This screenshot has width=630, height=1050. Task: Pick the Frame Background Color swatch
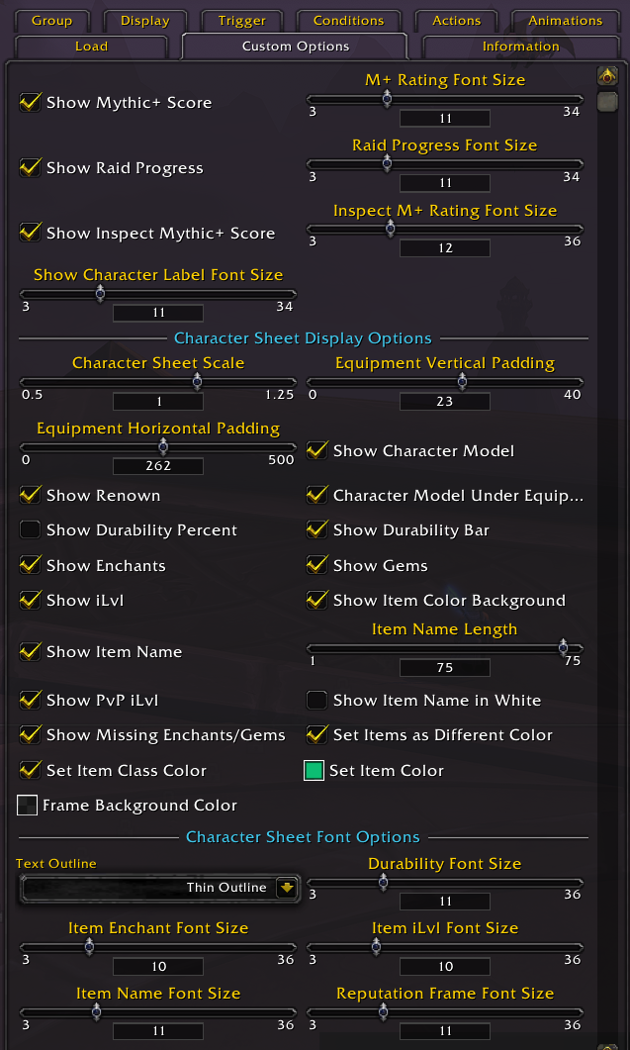click(x=28, y=806)
